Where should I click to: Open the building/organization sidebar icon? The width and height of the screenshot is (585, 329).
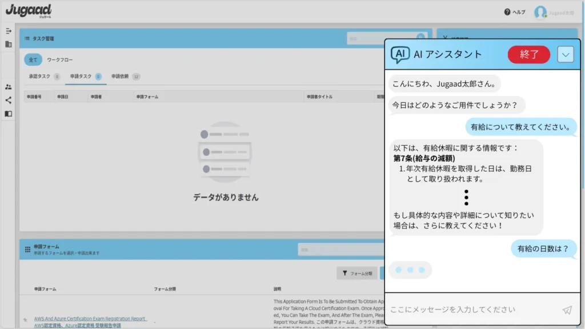coord(9,44)
